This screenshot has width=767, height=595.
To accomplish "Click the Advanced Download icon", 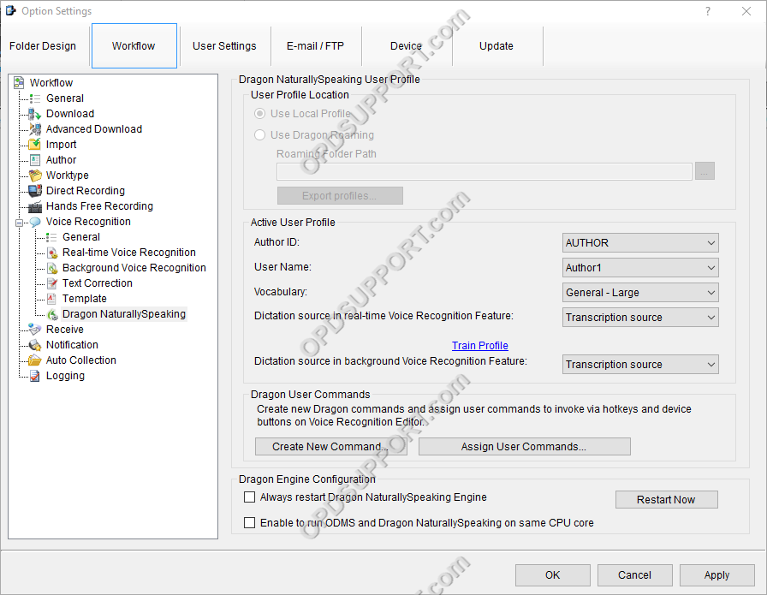I will [35, 129].
